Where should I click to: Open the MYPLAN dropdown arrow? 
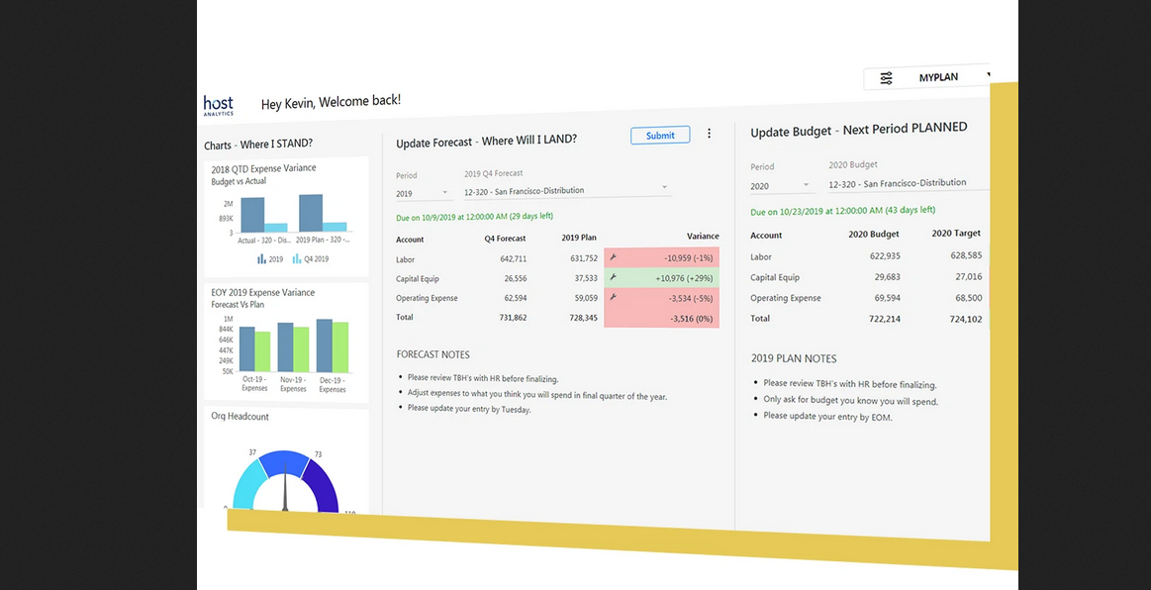987,75
